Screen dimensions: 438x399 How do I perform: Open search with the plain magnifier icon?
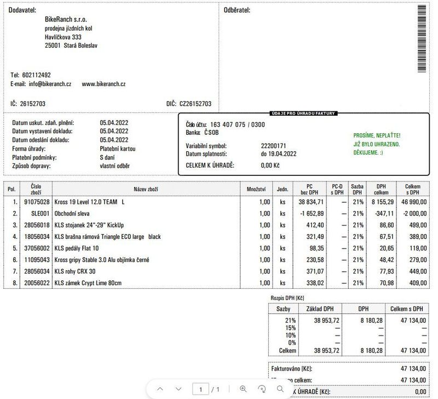(x=280, y=389)
